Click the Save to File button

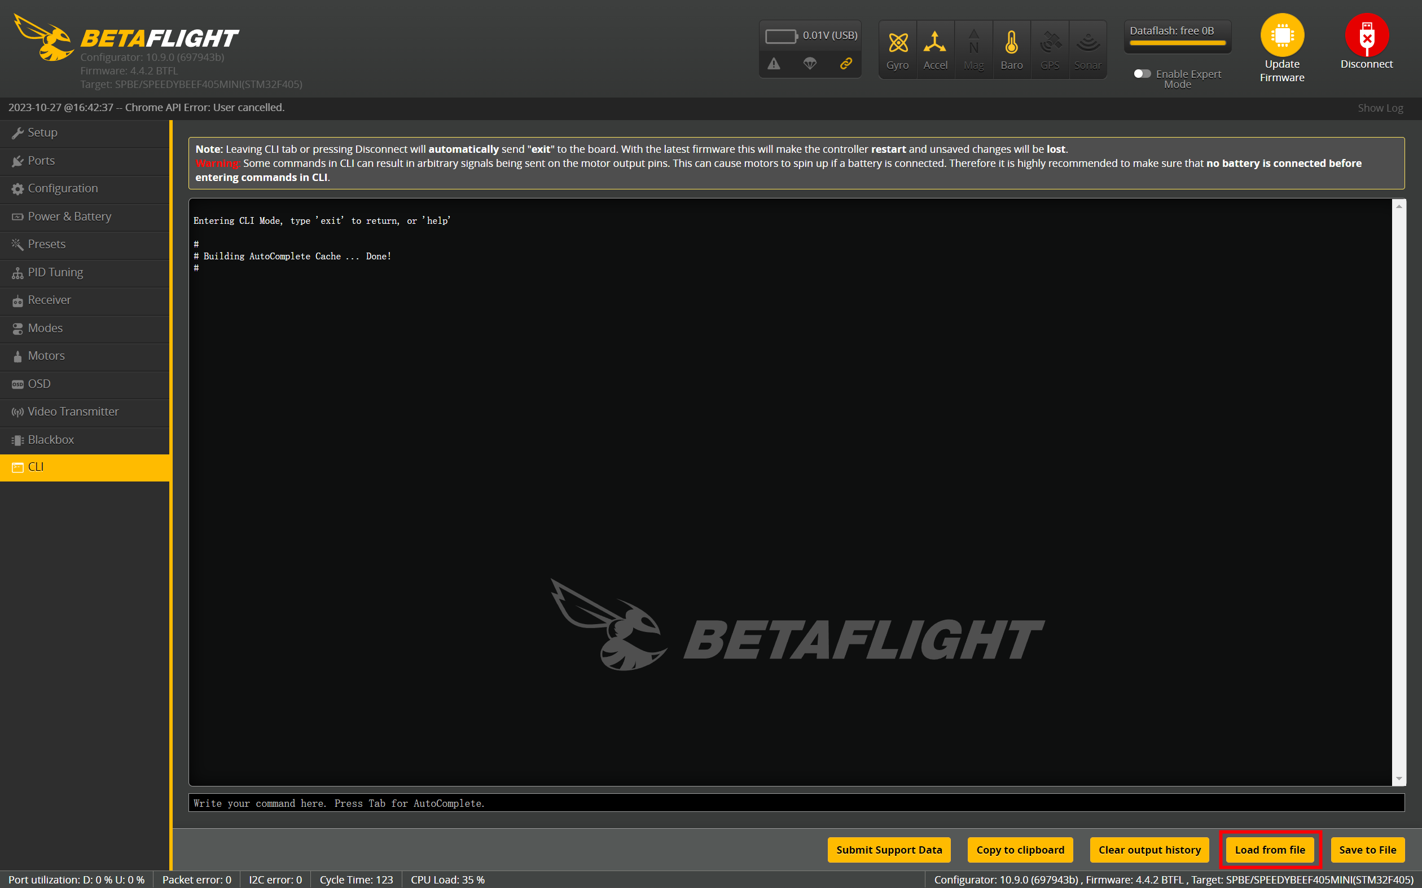(1367, 850)
